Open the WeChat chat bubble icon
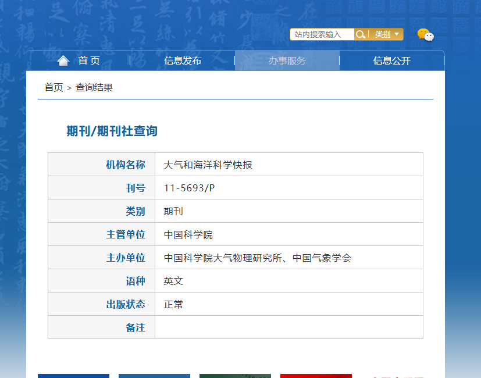The width and height of the screenshot is (481, 378). (x=426, y=35)
